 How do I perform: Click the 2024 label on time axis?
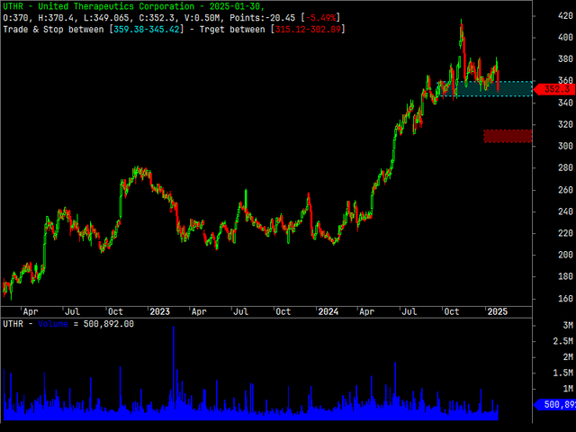[x=328, y=311]
